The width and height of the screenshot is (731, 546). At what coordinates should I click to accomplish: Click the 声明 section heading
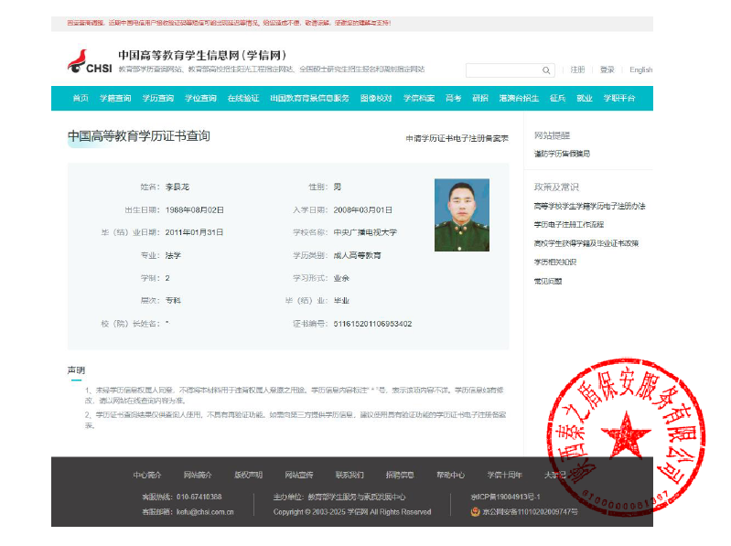pyautogui.click(x=76, y=369)
